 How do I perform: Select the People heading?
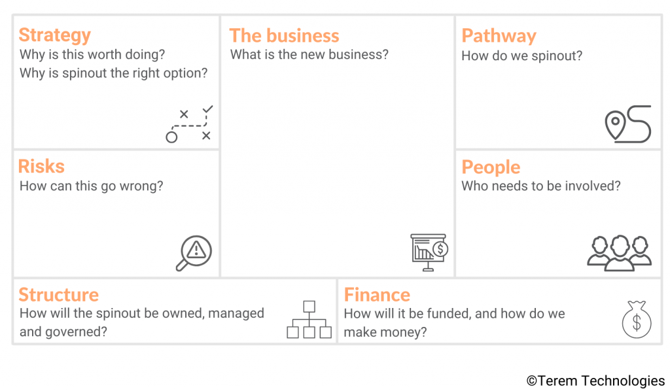click(491, 167)
